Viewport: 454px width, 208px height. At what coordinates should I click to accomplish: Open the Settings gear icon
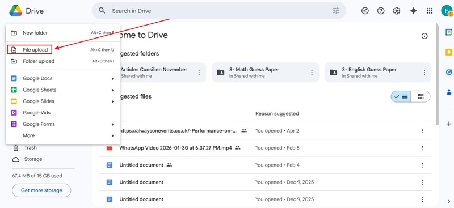pyautogui.click(x=396, y=11)
